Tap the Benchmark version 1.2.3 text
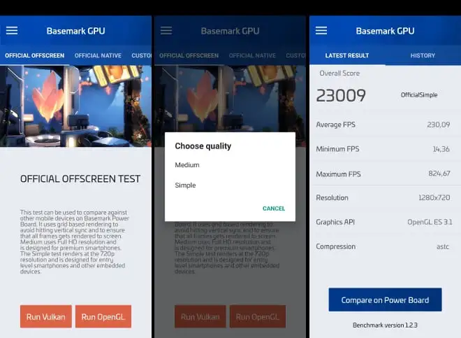This screenshot has height=338, width=461. pyautogui.click(x=385, y=325)
